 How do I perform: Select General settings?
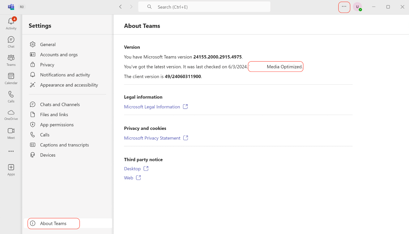coord(48,45)
